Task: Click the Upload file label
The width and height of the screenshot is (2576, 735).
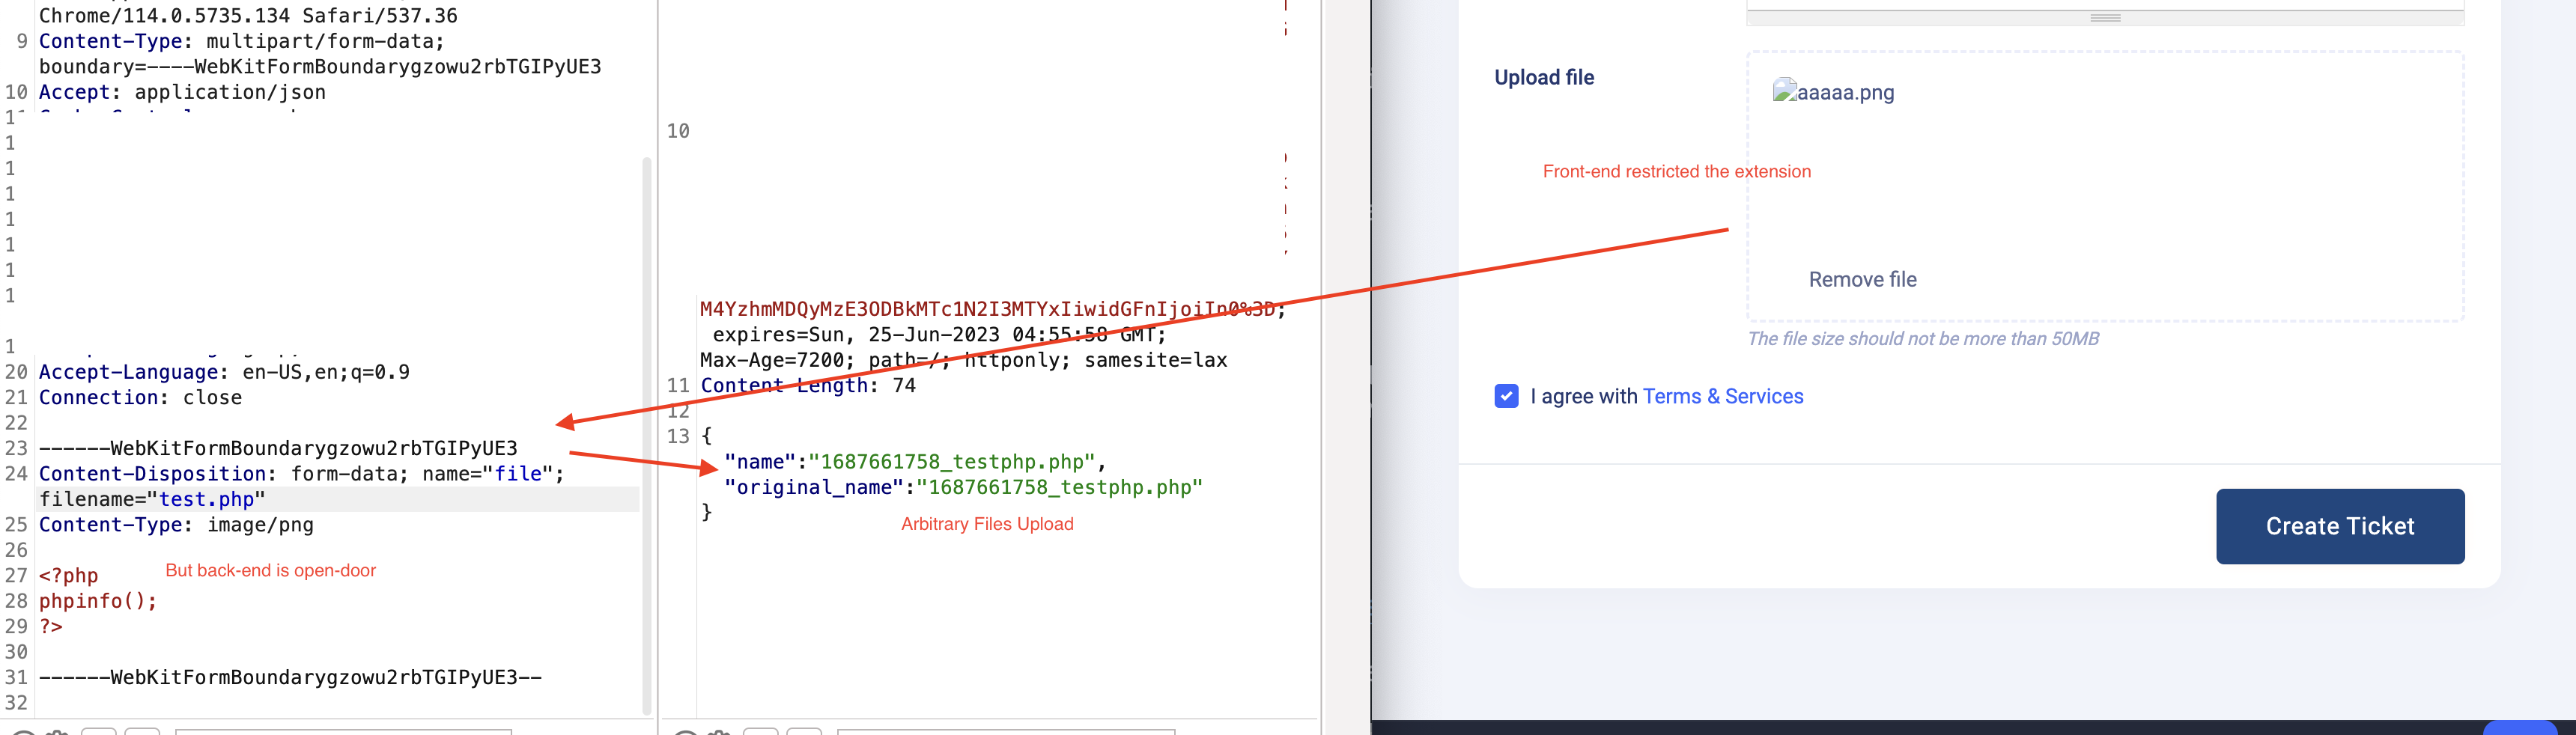Action: click(1544, 78)
